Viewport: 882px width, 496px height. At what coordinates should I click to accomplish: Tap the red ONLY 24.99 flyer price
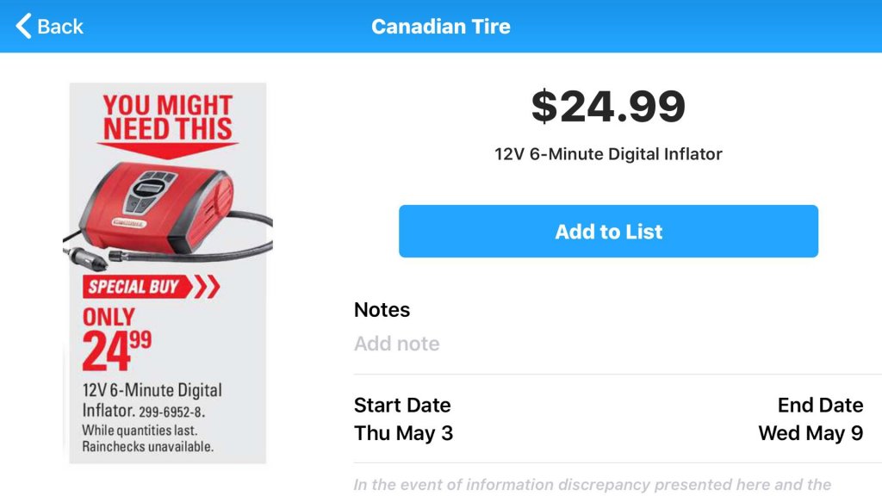[117, 339]
